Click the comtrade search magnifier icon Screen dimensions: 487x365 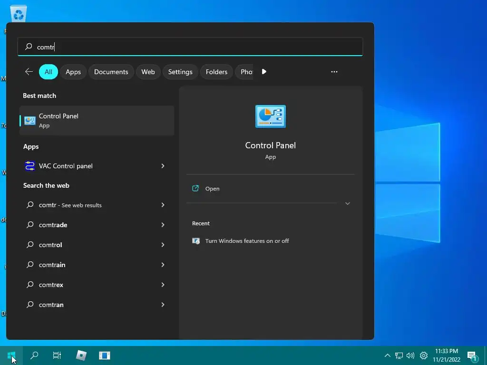click(x=30, y=225)
